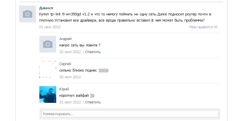
Task: Reply to Юрий's comment with Ответить
Action: [x=93, y=102]
